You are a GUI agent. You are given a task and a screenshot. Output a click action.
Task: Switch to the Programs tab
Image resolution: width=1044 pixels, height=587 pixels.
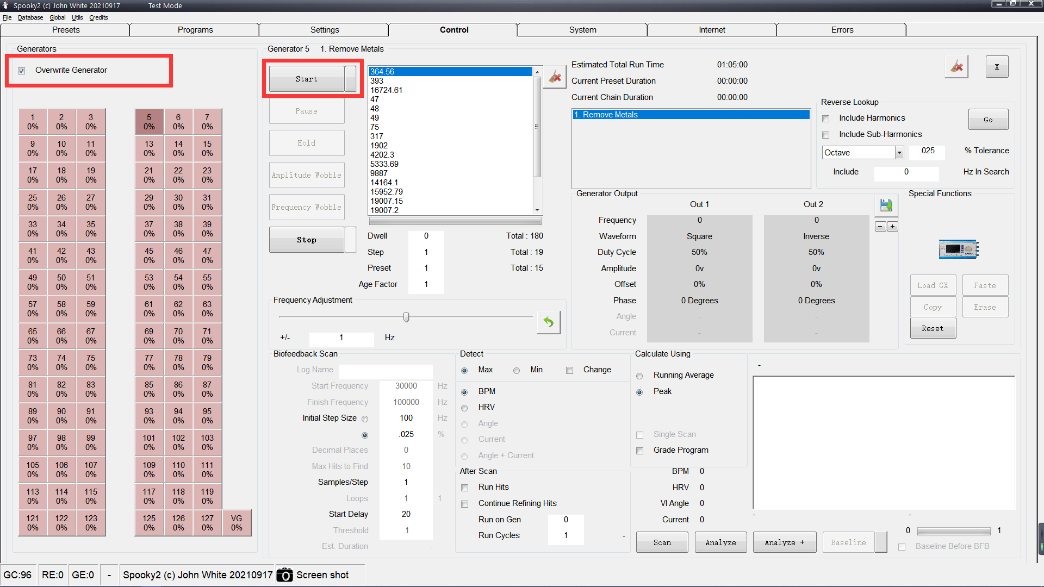(x=195, y=30)
